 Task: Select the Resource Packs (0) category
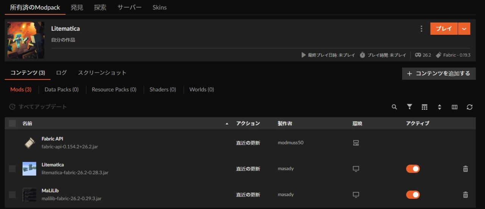(114, 90)
